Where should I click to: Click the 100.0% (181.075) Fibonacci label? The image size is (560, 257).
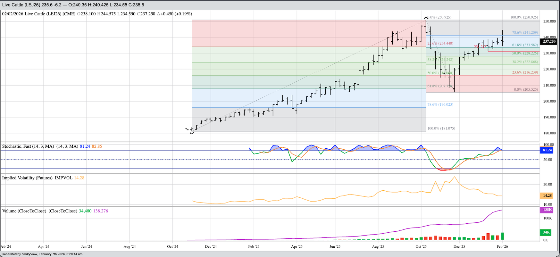pyautogui.click(x=441, y=128)
